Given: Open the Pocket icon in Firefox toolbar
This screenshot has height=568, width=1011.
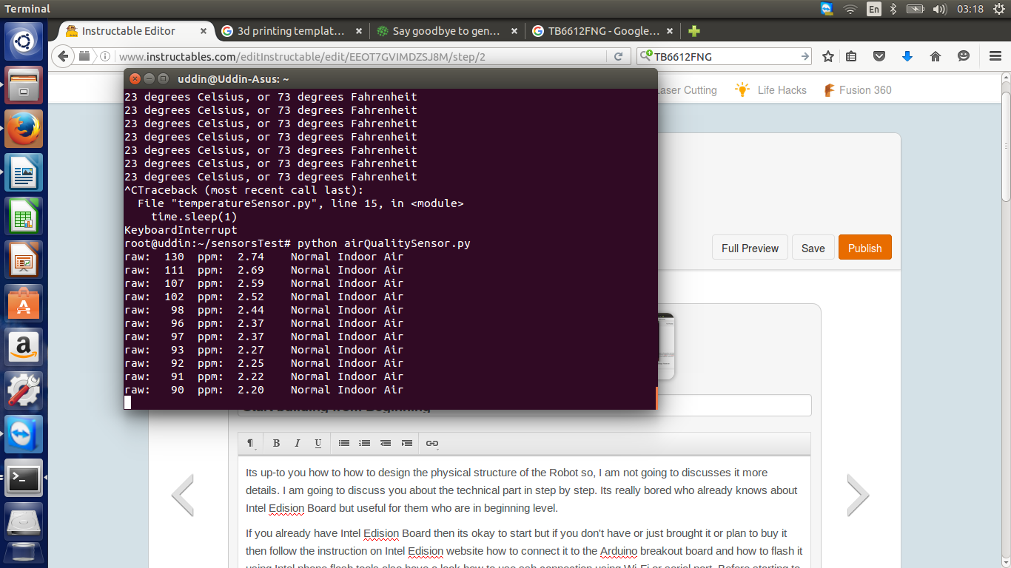Looking at the screenshot, I should 879,56.
